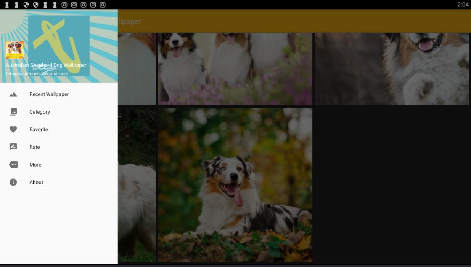Click the Rate review icon
This screenshot has width=471, height=267.
[13, 147]
